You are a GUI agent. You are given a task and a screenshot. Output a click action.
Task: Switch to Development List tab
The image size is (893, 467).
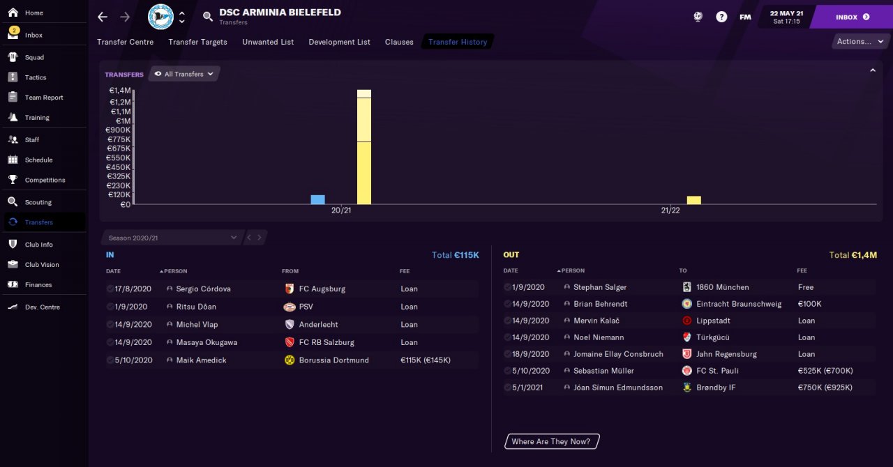point(339,42)
